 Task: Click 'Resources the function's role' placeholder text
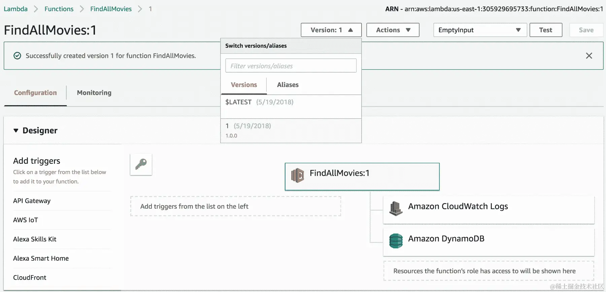[484, 271]
